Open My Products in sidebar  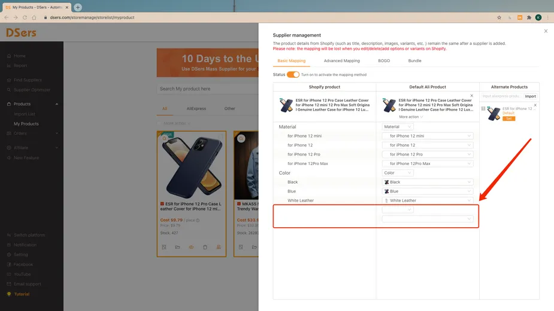[x=26, y=124]
